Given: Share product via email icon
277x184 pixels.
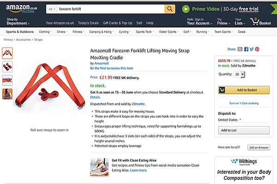Looking at the screenshot, I should pos(240,49).
